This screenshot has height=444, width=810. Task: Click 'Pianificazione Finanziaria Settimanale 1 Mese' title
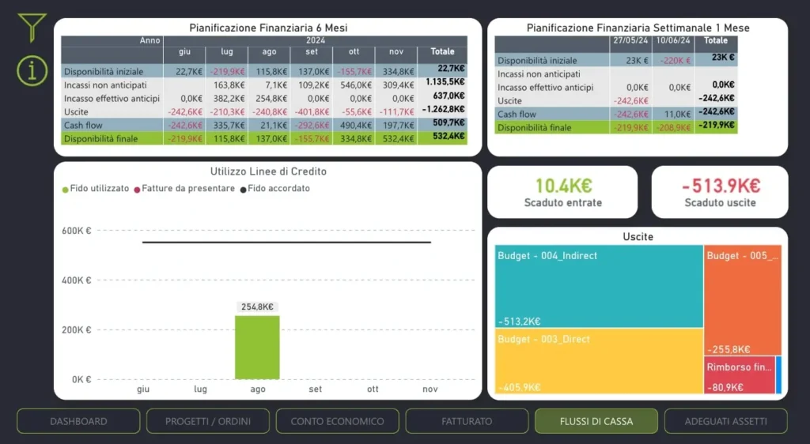638,28
